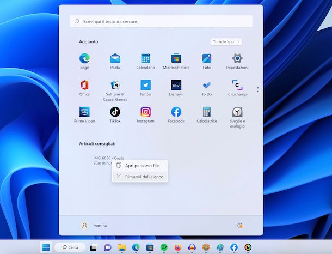
Task: Open Facebook from the taskbar
Action: pos(234,247)
